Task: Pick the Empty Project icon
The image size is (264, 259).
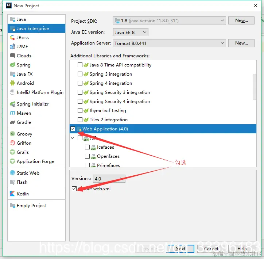Action: point(12,205)
